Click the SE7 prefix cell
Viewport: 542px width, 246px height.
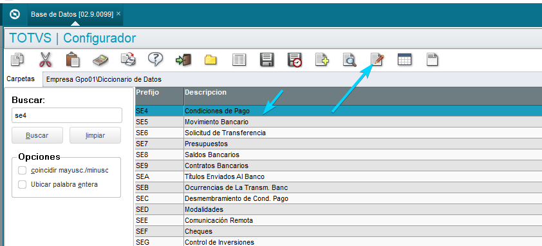160,144
